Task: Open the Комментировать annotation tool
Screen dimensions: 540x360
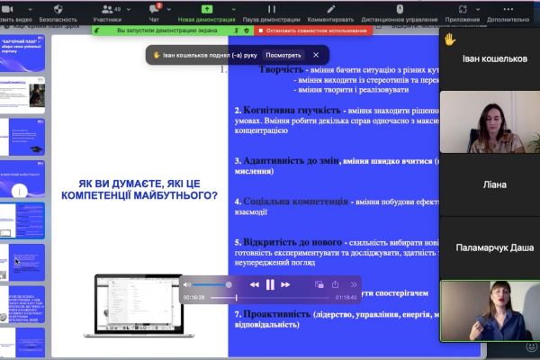Action: [330, 12]
